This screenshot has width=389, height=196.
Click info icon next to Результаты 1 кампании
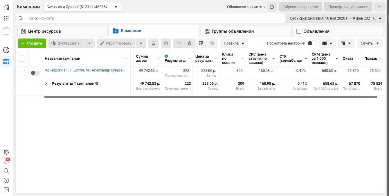click(x=97, y=83)
